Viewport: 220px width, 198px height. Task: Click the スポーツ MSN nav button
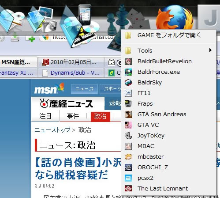(x=111, y=89)
